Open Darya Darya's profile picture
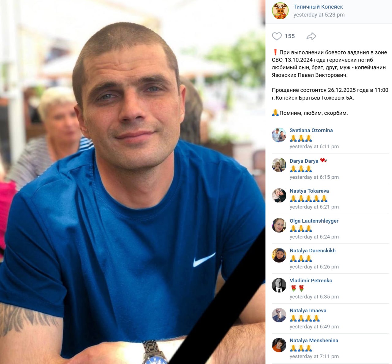The width and height of the screenshot is (392, 364). click(x=279, y=165)
